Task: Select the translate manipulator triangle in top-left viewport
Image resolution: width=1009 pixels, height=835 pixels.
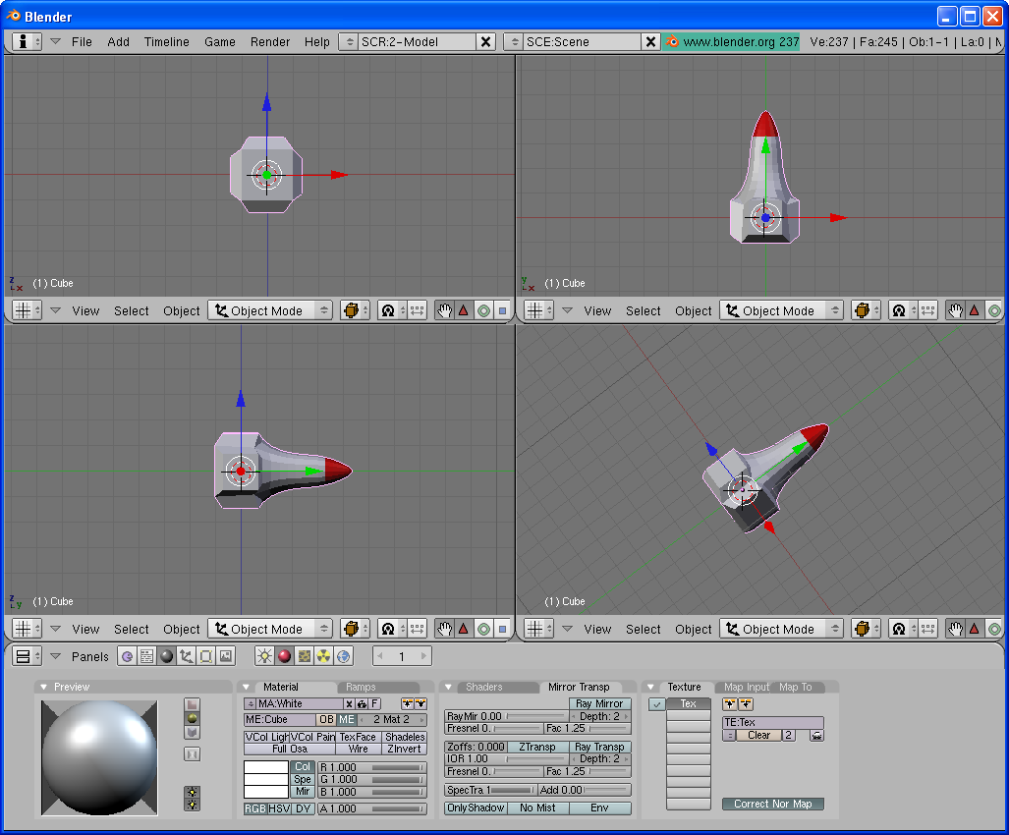Action: coord(464,310)
